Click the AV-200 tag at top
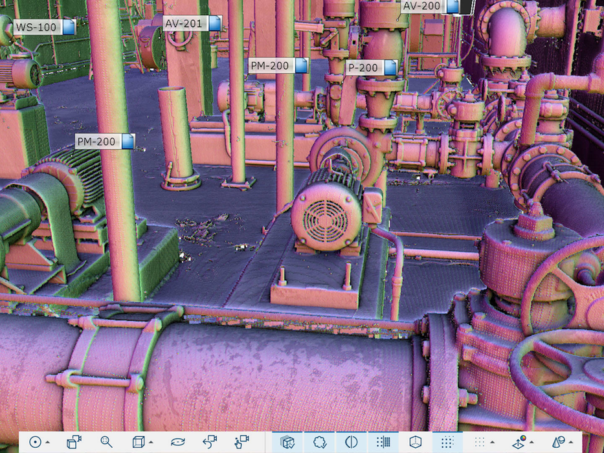The height and width of the screenshot is (453, 604). coord(421,6)
